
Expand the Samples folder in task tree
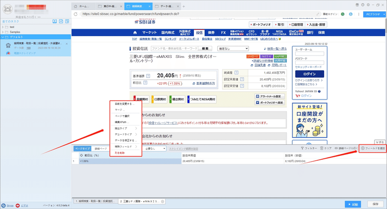point(3,32)
